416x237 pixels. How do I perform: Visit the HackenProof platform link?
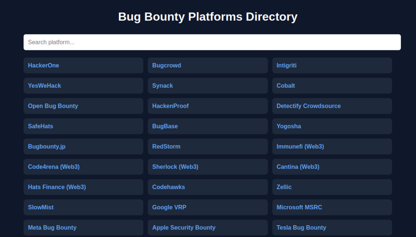(x=170, y=106)
